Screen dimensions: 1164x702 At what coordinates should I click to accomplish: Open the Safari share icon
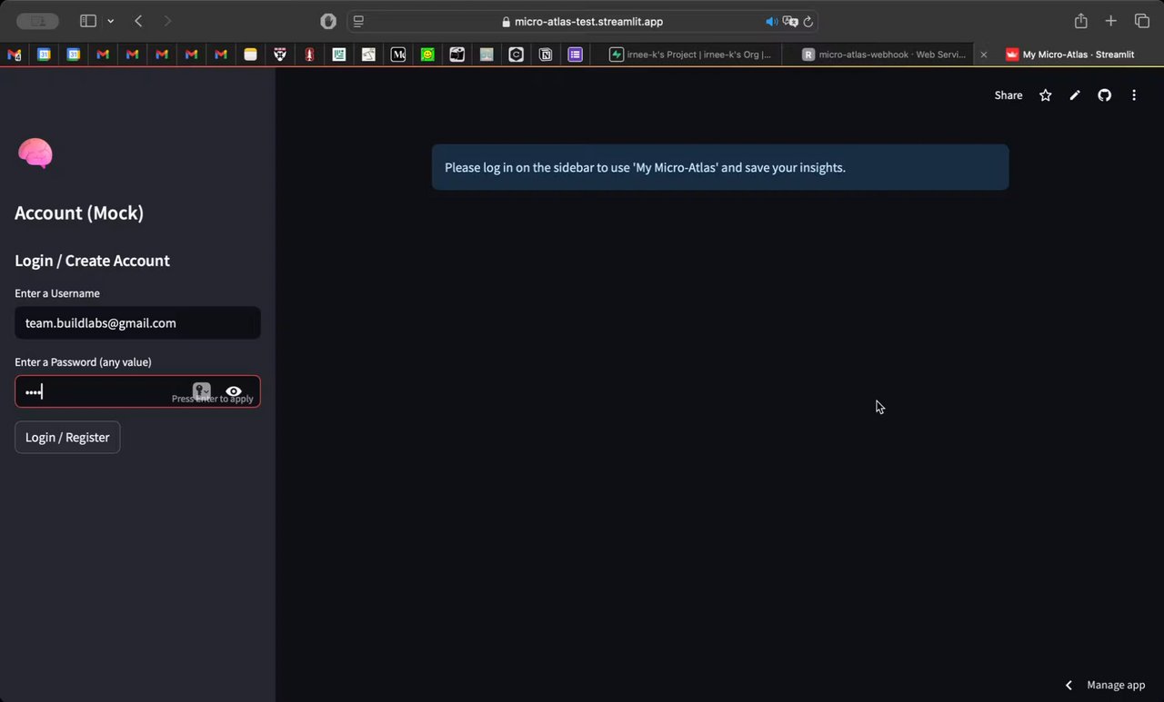click(x=1080, y=21)
